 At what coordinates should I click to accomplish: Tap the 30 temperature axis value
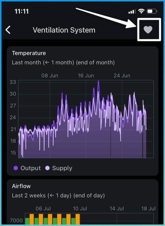[13, 94]
